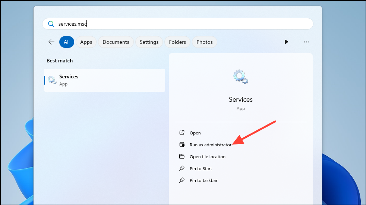Choose Pin to taskbar

pyautogui.click(x=203, y=180)
